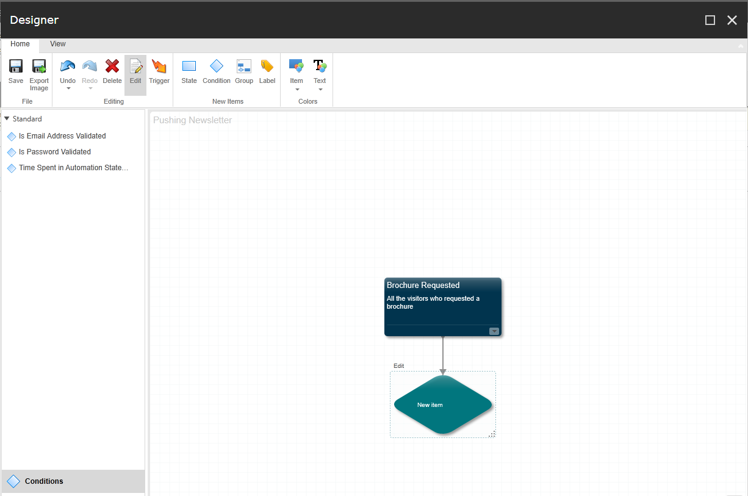The image size is (748, 496).
Task: Click the Pushing Newsletter plan title
Action: pyautogui.click(x=193, y=120)
